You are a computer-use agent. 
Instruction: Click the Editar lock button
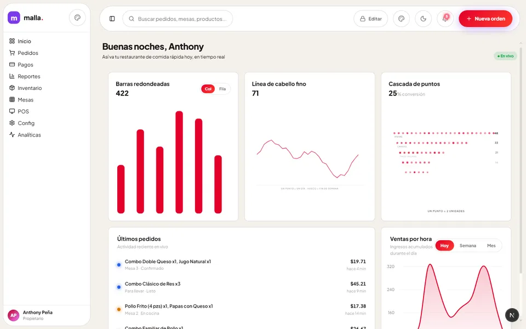point(371,19)
